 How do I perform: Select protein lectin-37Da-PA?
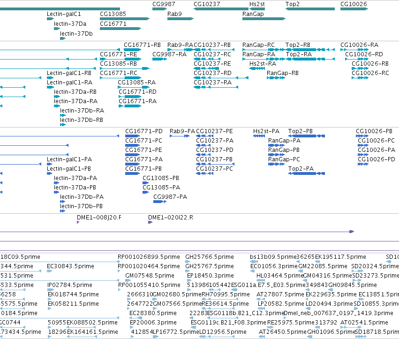pyautogui.click(x=75, y=178)
